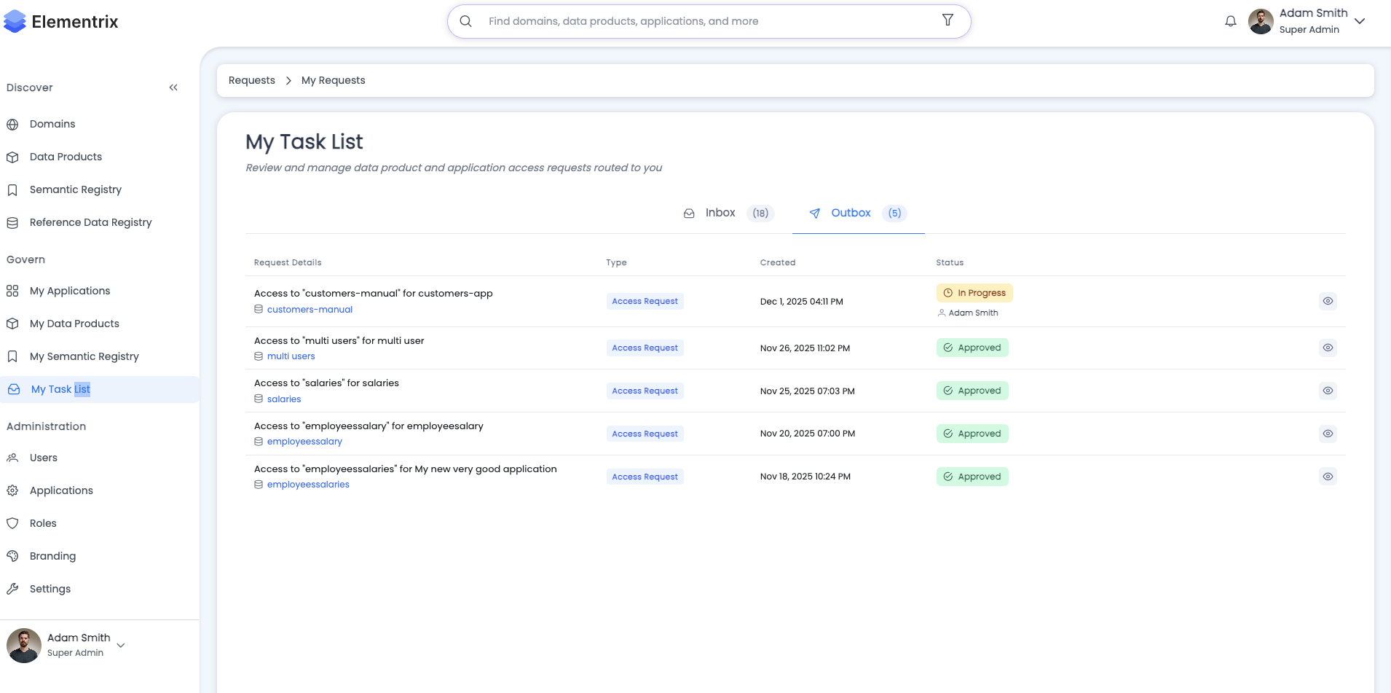Expand the top-right user profile dropdown

[1359, 21]
